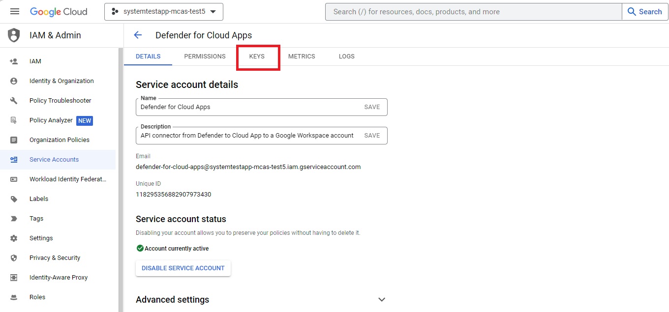The width and height of the screenshot is (669, 312).
Task: Click the Search button
Action: [645, 12]
